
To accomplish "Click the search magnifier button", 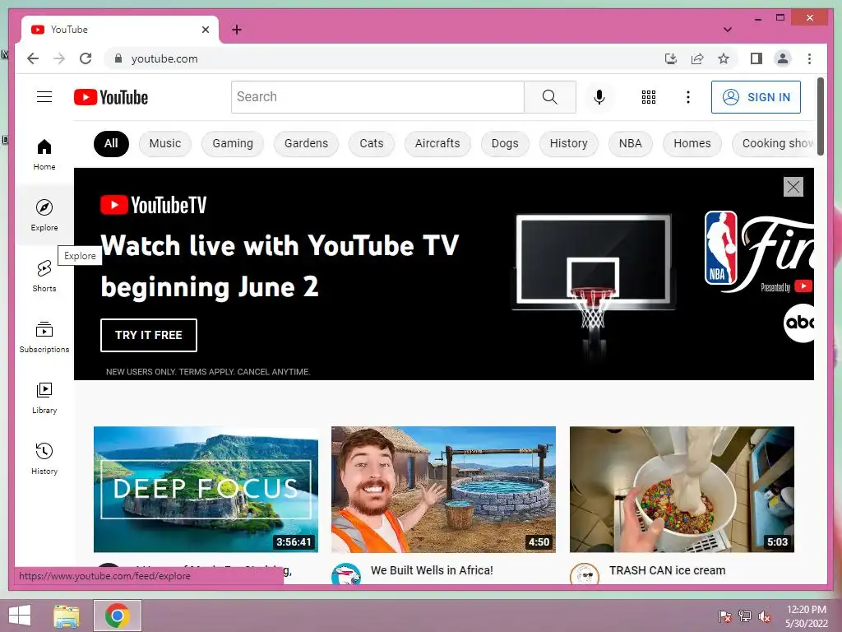I will click(550, 97).
